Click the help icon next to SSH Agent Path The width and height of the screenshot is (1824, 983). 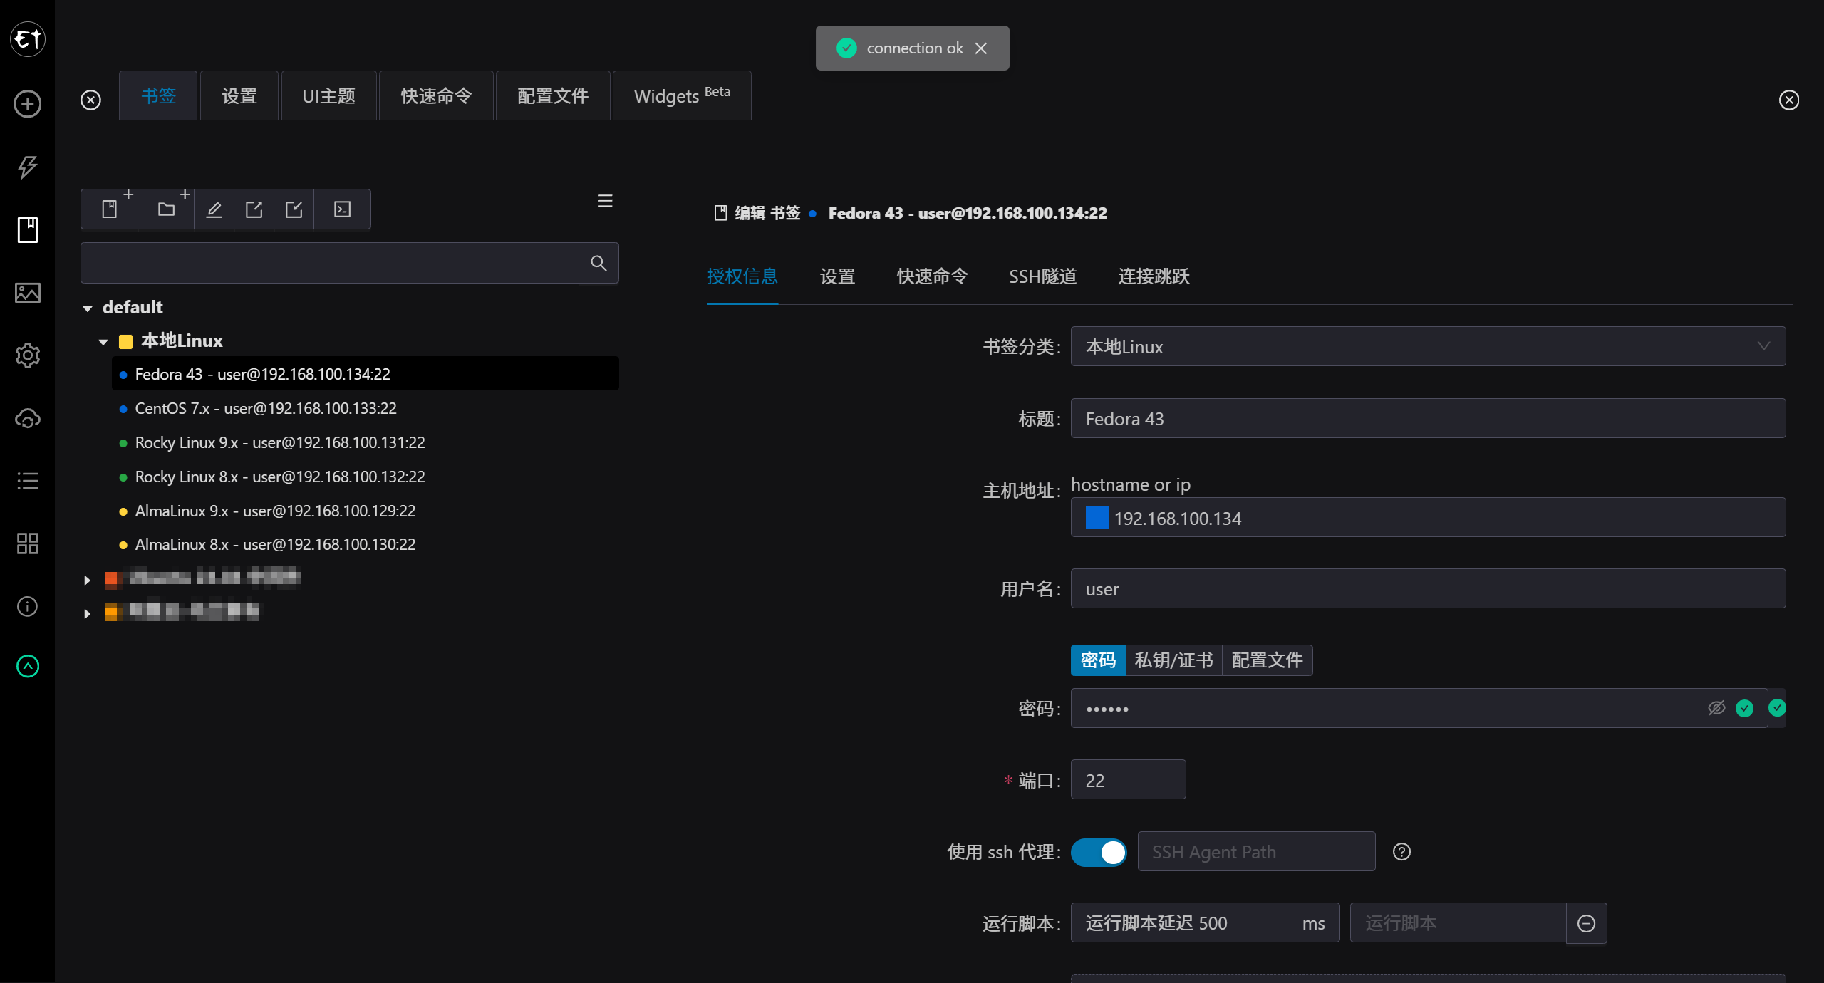(1401, 852)
